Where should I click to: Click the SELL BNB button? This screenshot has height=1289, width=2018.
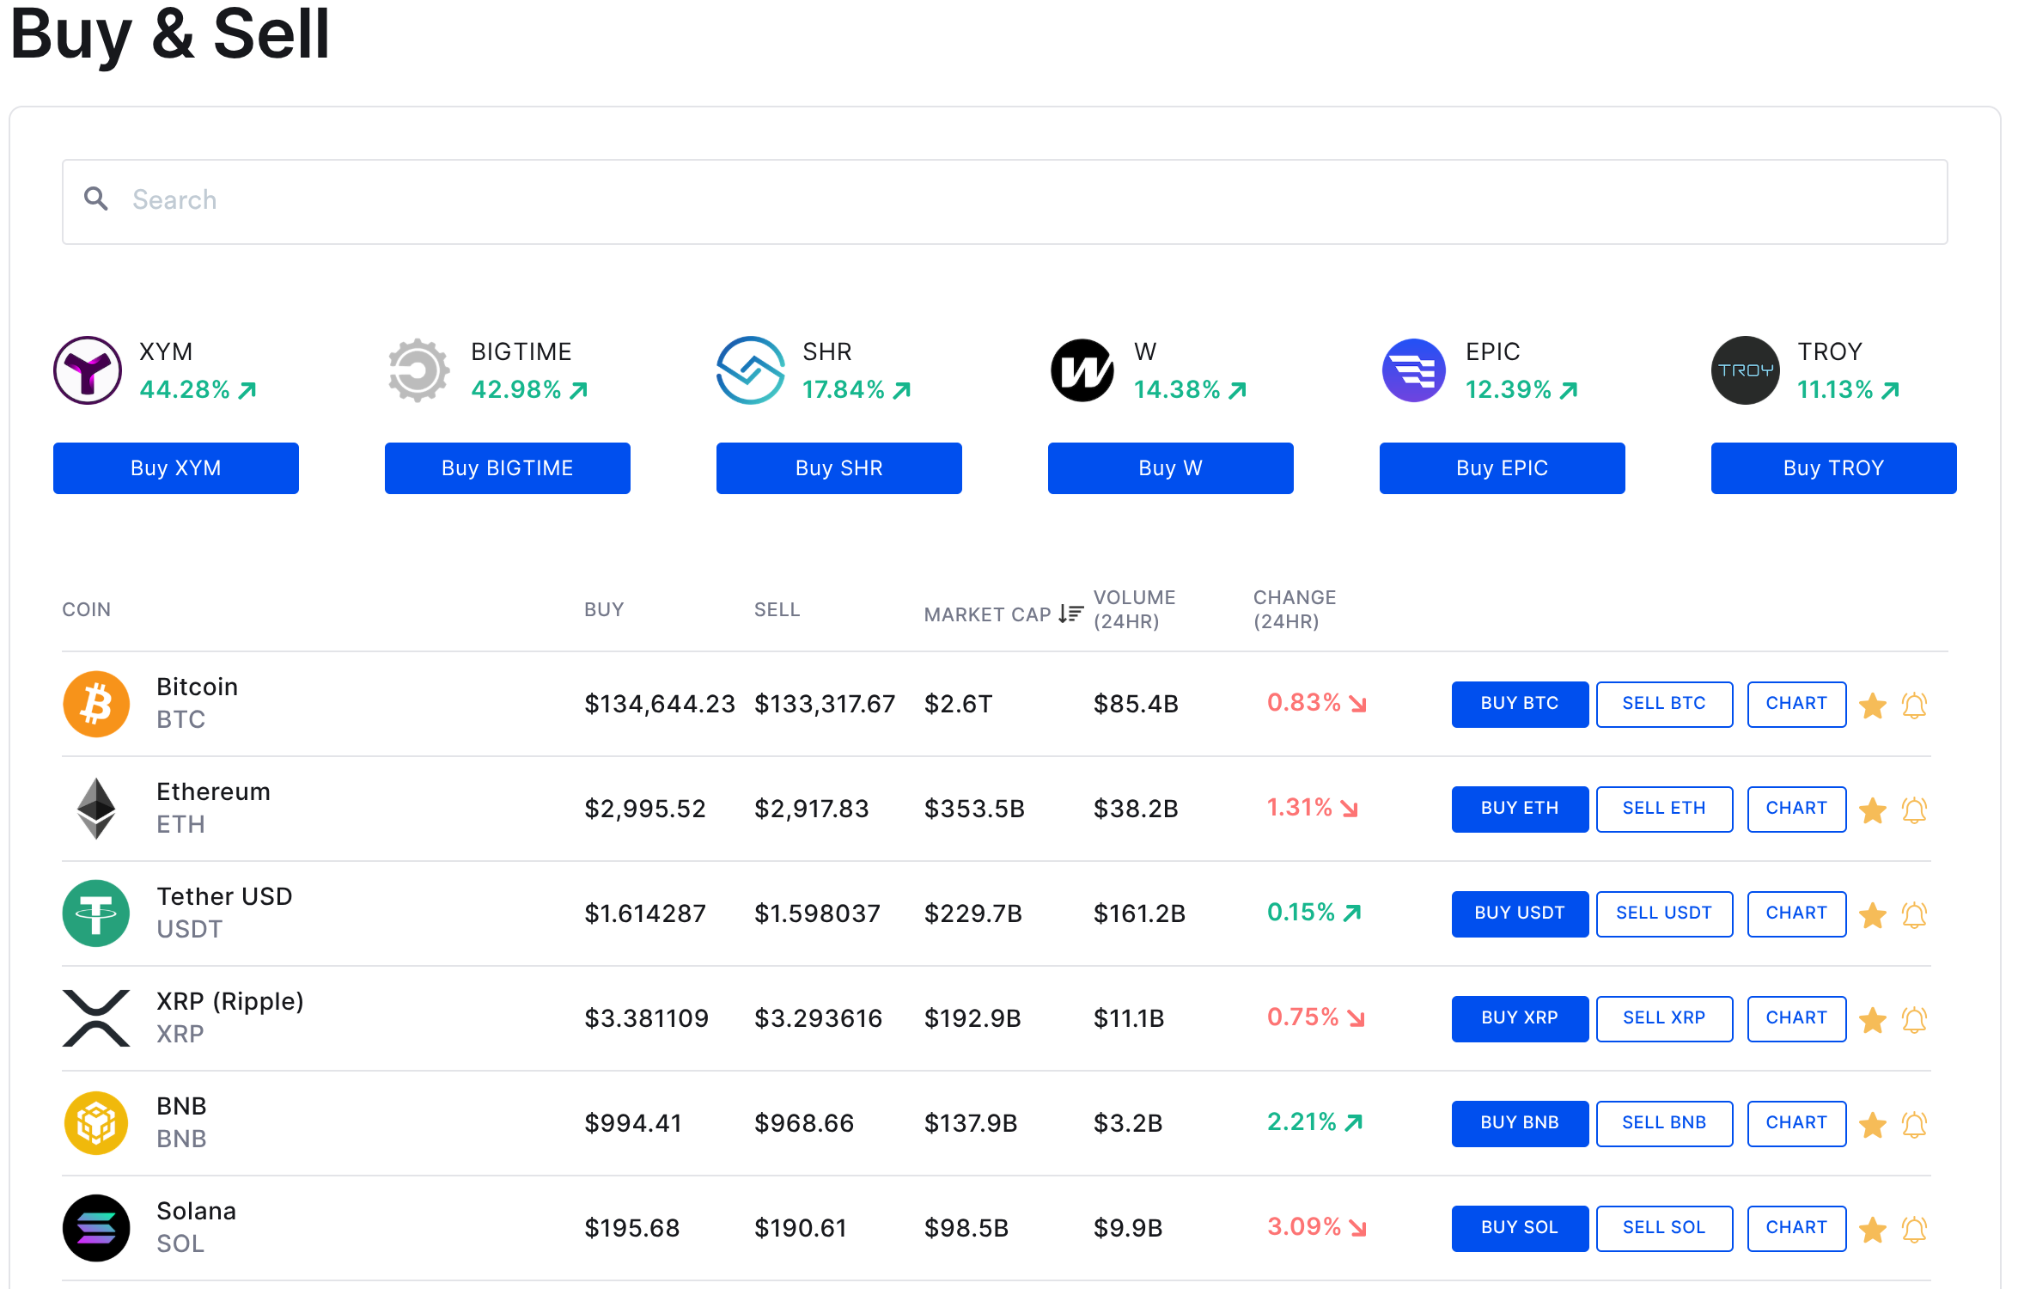coord(1664,1123)
